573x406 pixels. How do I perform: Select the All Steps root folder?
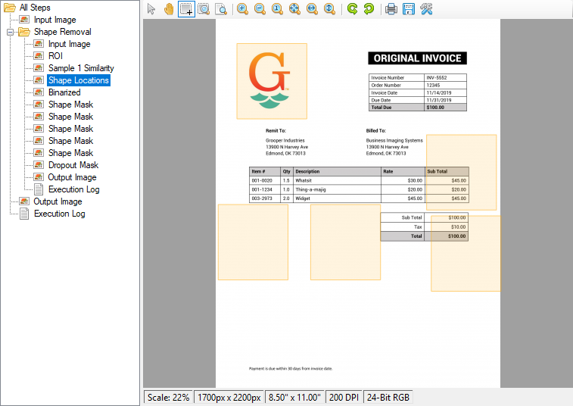pyautogui.click(x=35, y=8)
